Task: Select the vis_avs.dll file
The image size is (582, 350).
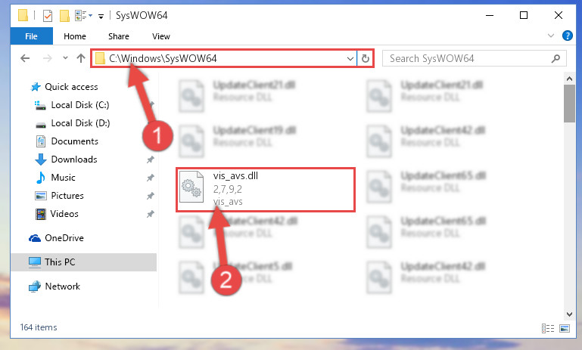Action: click(266, 190)
